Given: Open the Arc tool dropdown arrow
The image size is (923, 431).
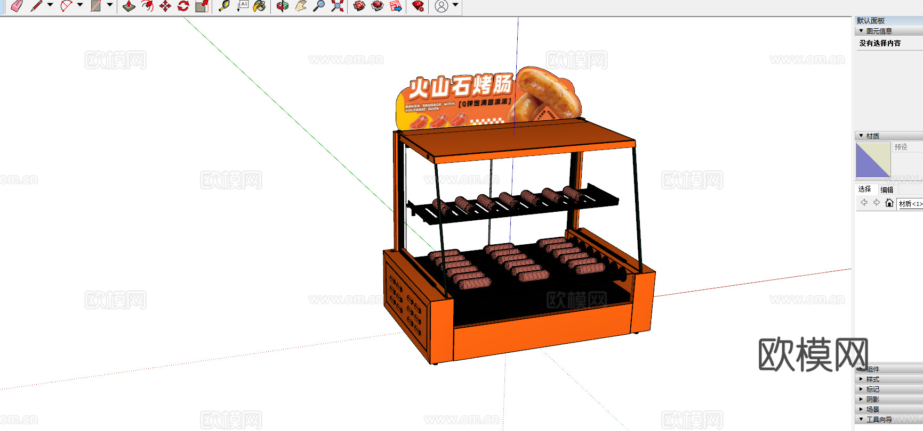Looking at the screenshot, I should 80,5.
